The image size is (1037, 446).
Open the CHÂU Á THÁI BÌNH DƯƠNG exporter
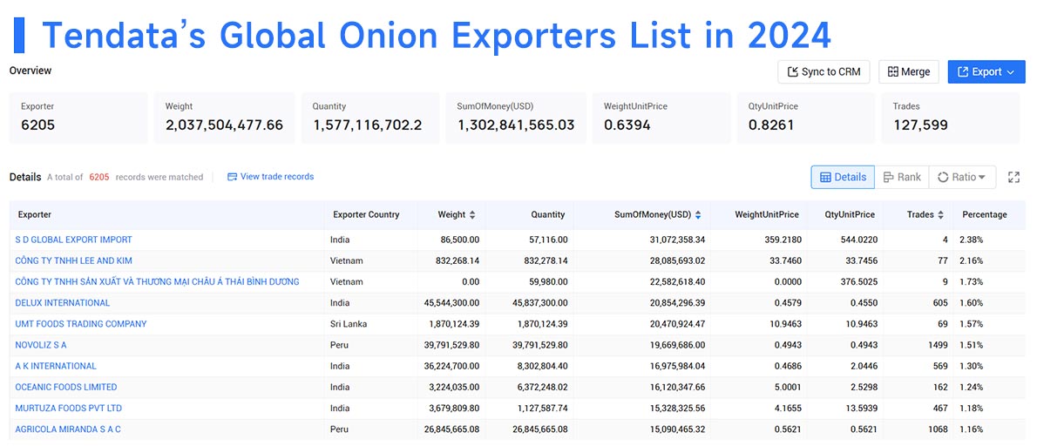(x=157, y=281)
